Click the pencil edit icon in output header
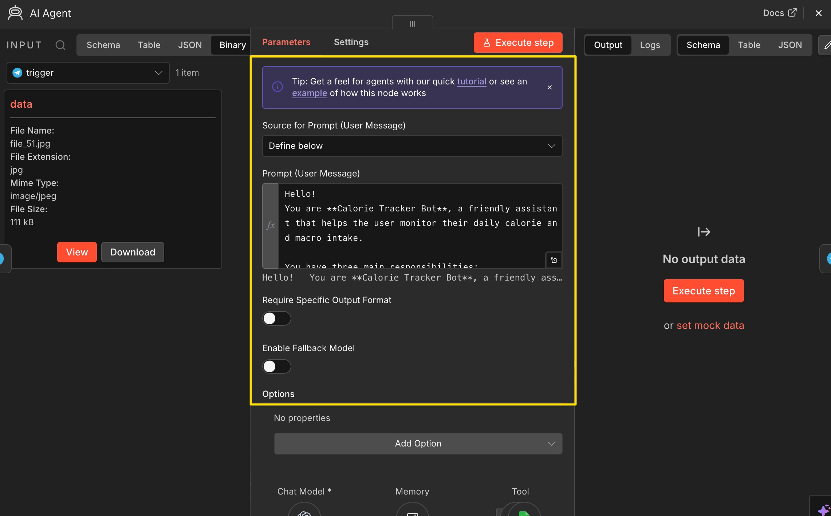 coord(826,45)
